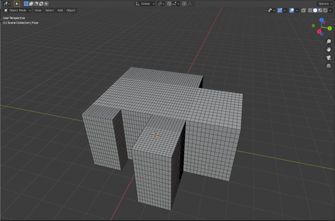The image size is (335, 221).
Task: Click the negative X axis dot on gizmo
Action: (x=324, y=22)
